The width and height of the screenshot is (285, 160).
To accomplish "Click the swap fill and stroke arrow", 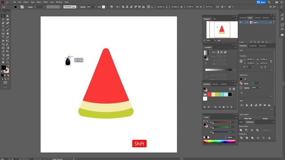I will coord(8,66).
